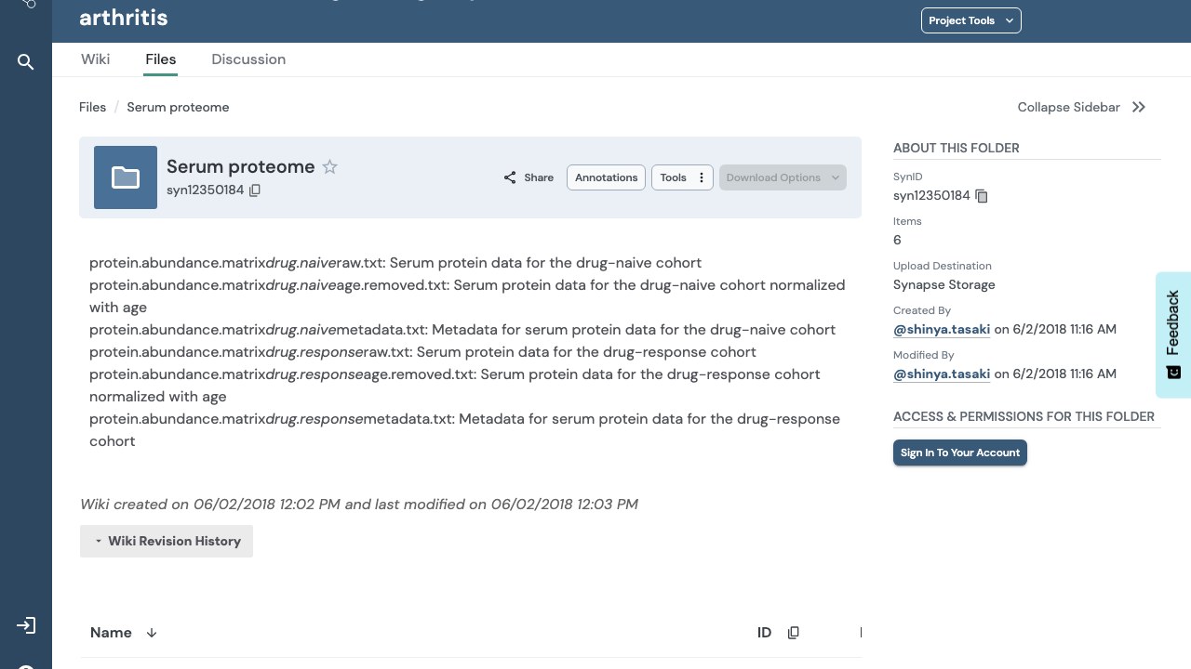Open @shinya.tasaki profile under Created By
This screenshot has height=669, width=1191.
tap(942, 329)
